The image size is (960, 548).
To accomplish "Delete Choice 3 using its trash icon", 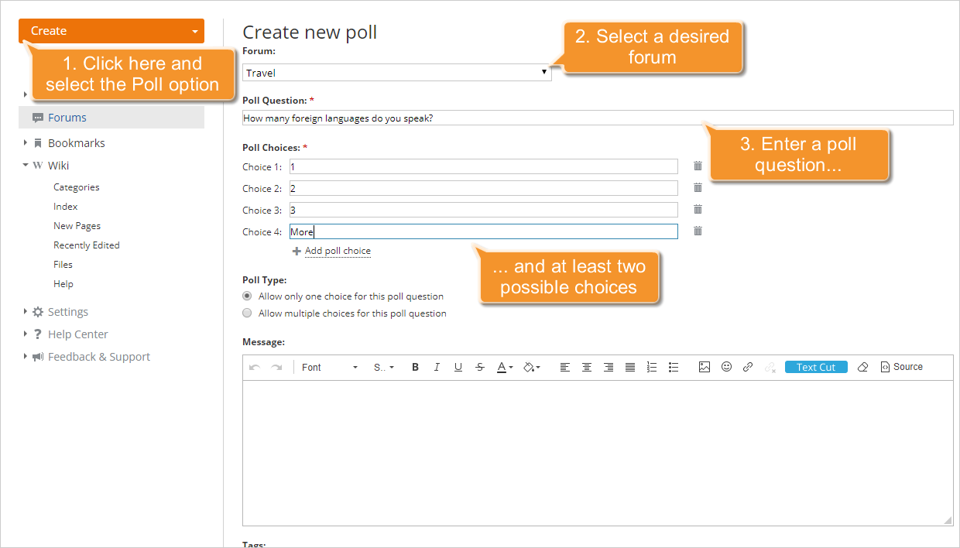I will click(x=698, y=209).
